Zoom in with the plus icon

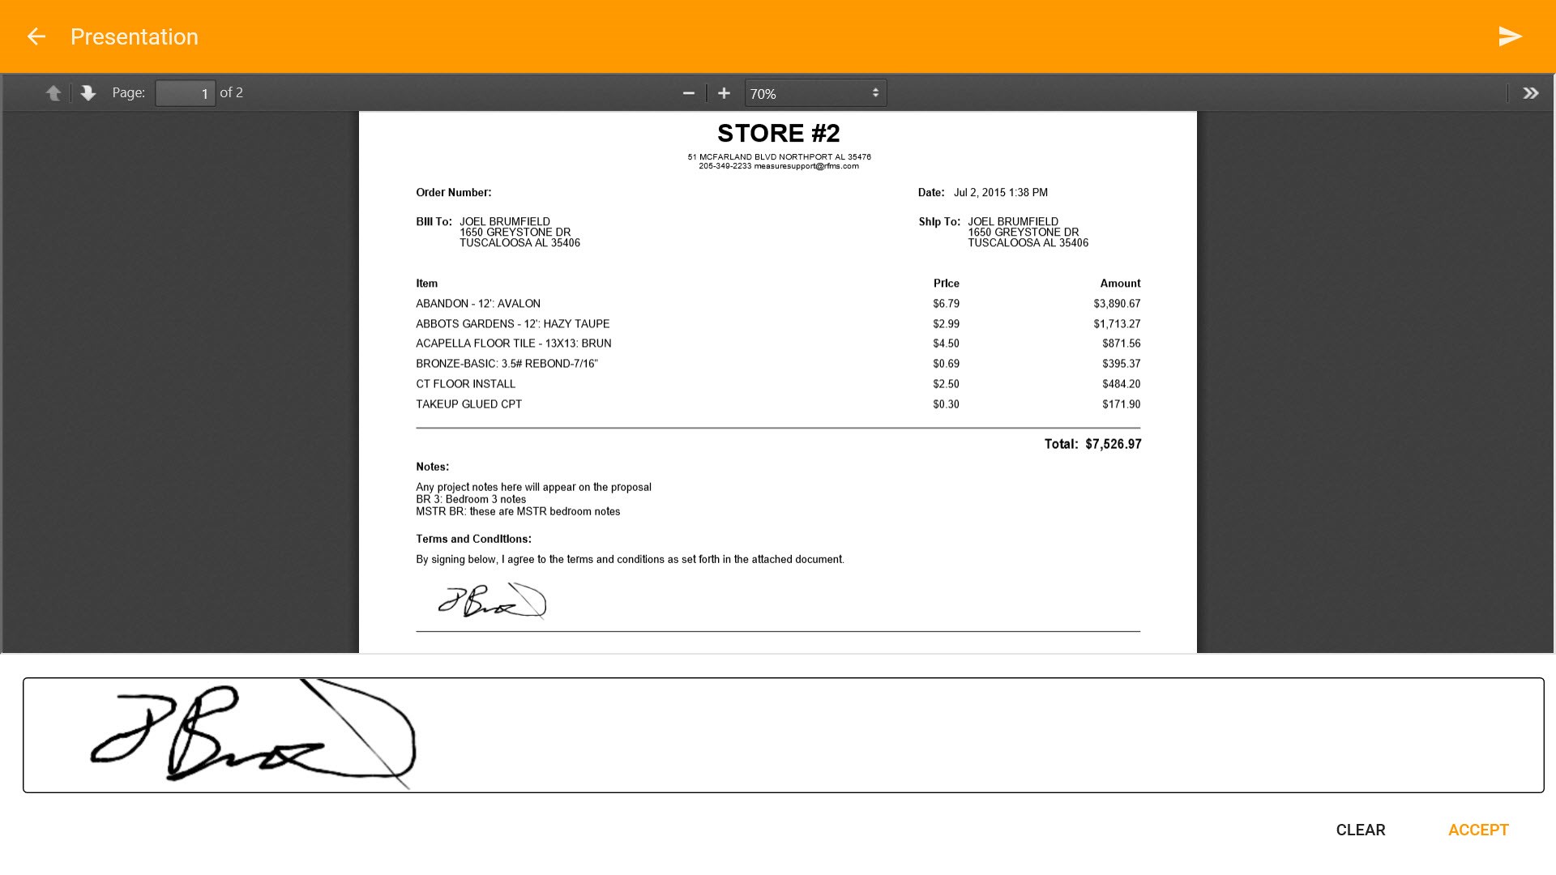(724, 93)
